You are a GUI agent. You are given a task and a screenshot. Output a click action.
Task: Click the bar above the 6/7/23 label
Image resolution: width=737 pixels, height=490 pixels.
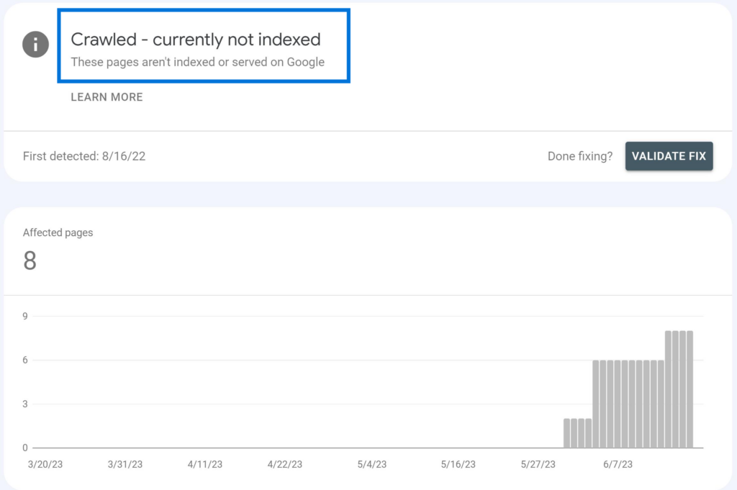[x=618, y=403]
